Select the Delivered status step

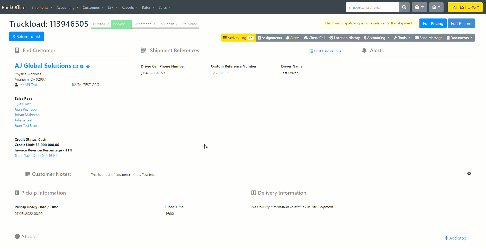coord(190,24)
